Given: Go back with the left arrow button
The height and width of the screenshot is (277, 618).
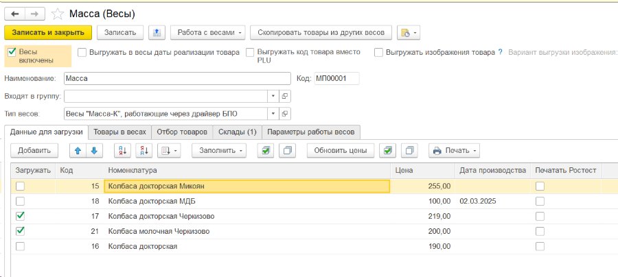Looking at the screenshot, I should tap(14, 14).
